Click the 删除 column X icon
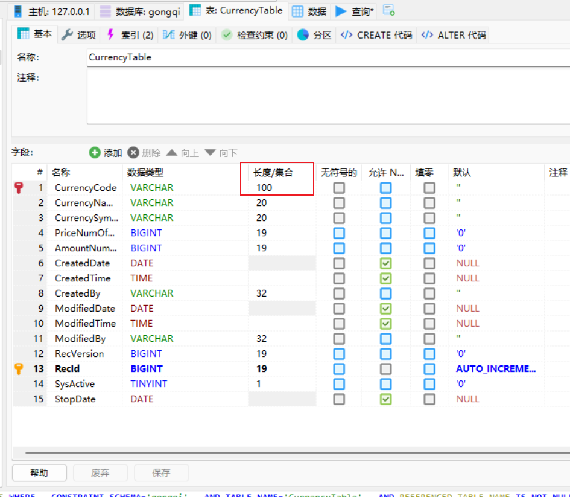This screenshot has width=570, height=497. 133,152
